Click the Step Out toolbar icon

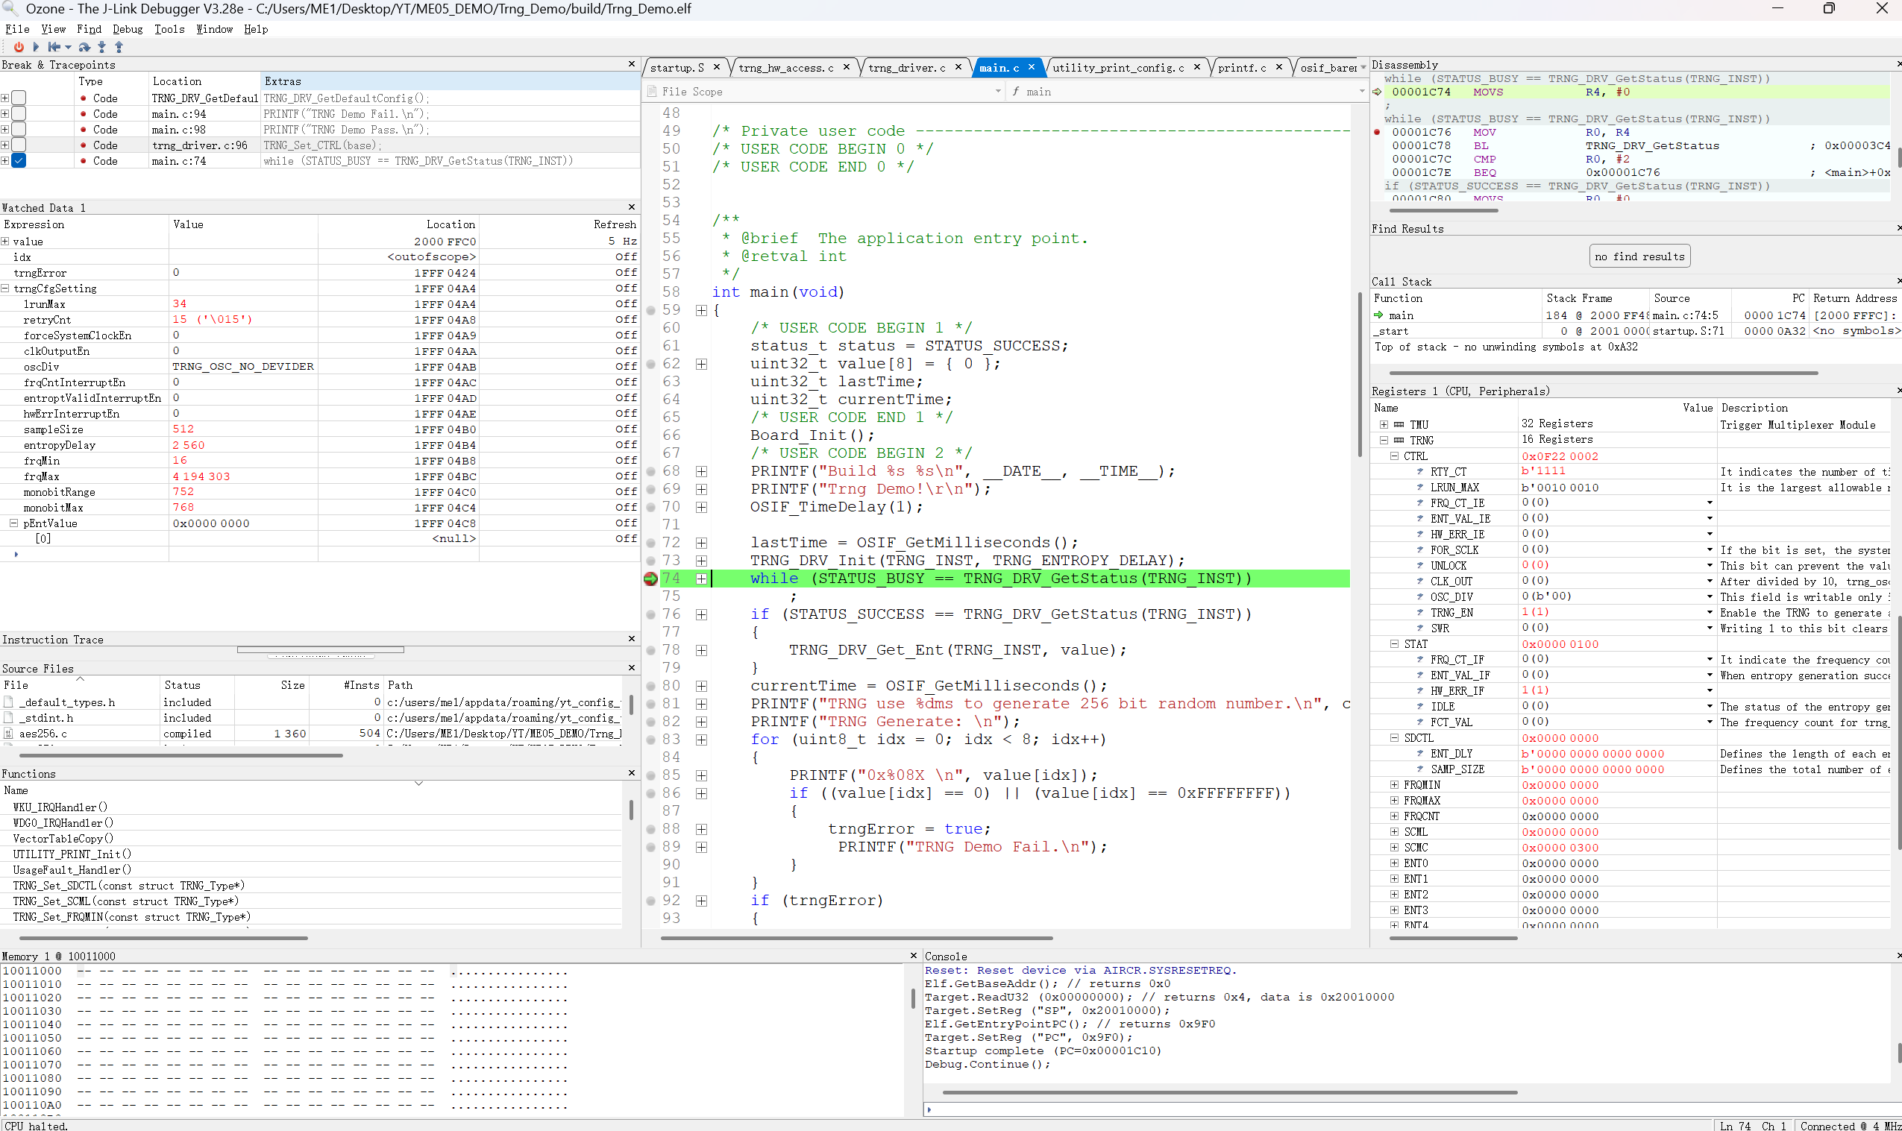(119, 47)
